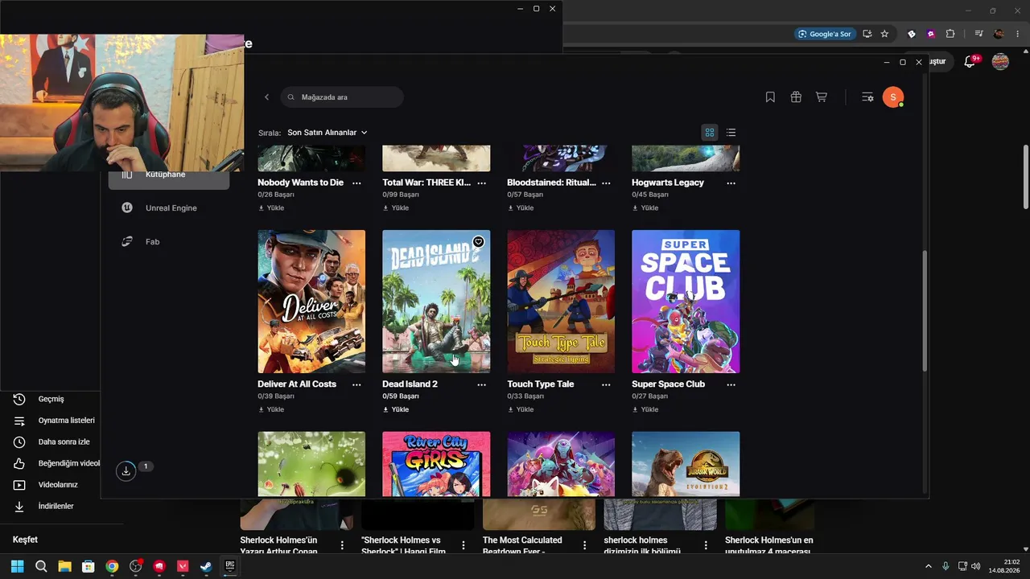Open the Dead Island 2 cover art
This screenshot has width=1030, height=579.
click(436, 302)
